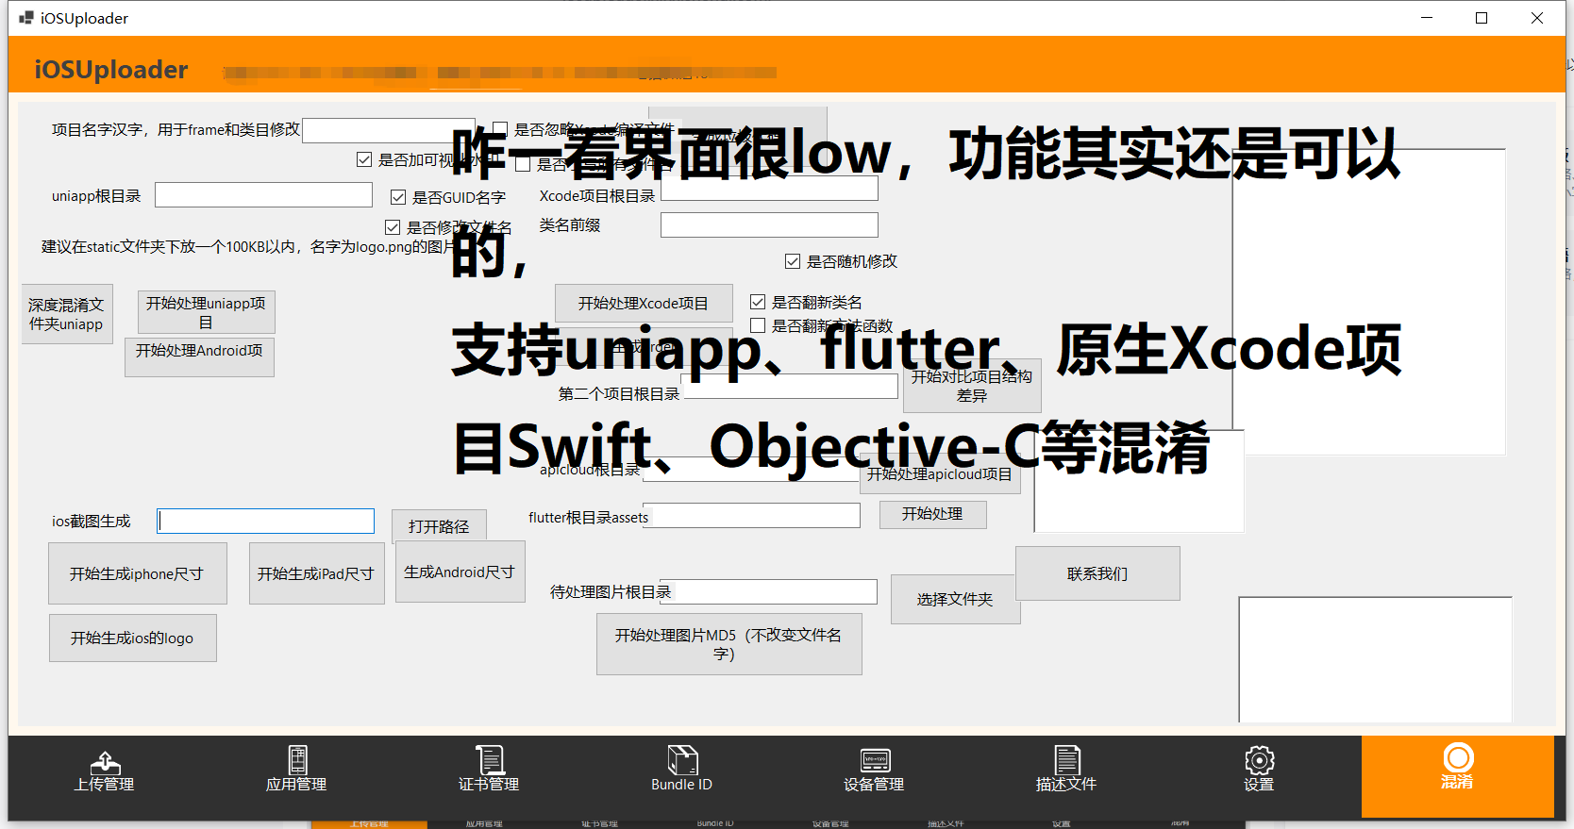Image resolution: width=1574 pixels, height=829 pixels.
Task: Click the 开始处理图片MD5 button
Action: point(728,644)
